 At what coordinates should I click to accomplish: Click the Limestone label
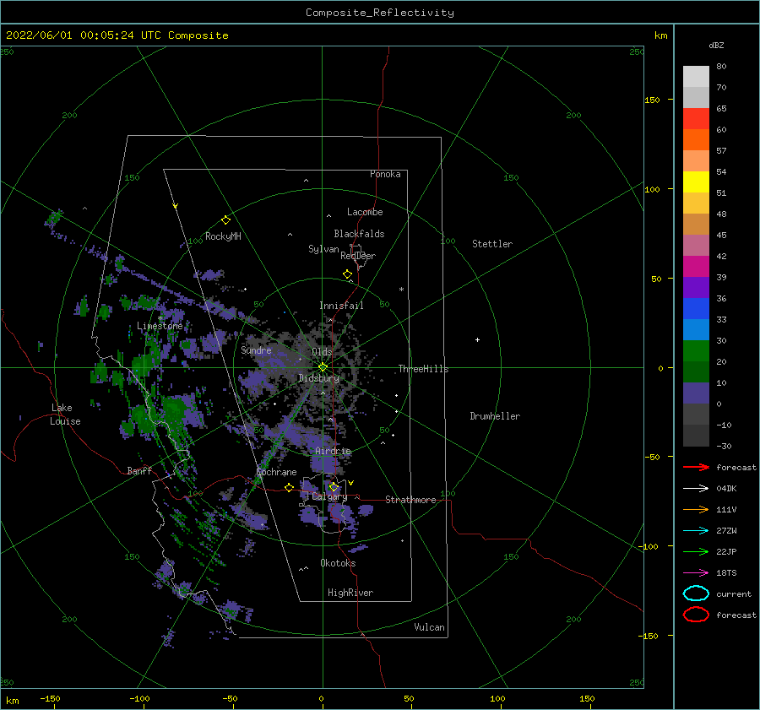(160, 326)
